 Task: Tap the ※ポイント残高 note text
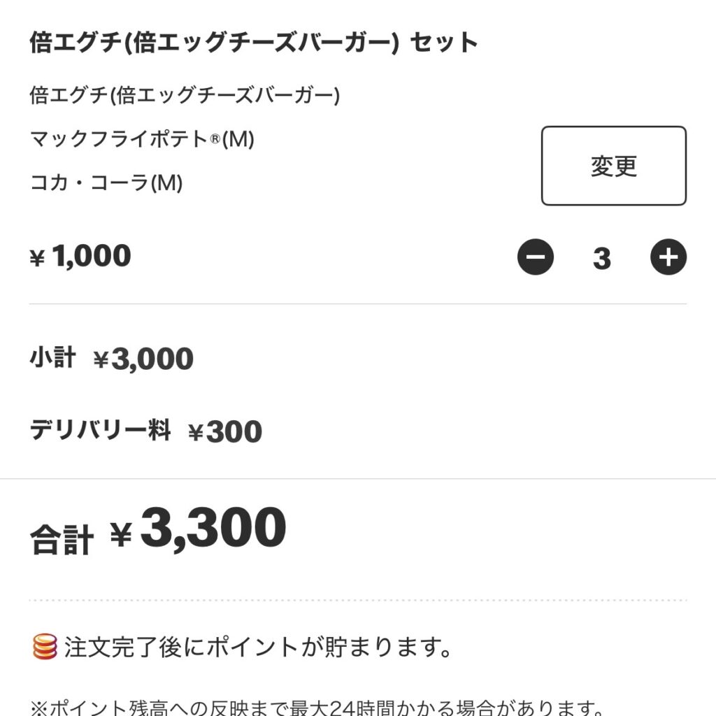[318, 708]
